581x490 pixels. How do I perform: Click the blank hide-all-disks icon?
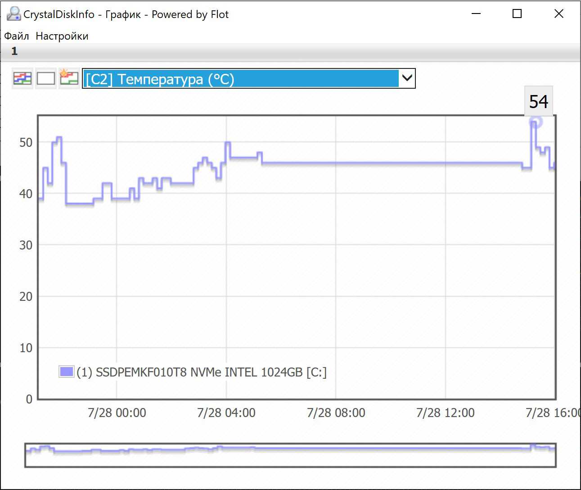45,79
